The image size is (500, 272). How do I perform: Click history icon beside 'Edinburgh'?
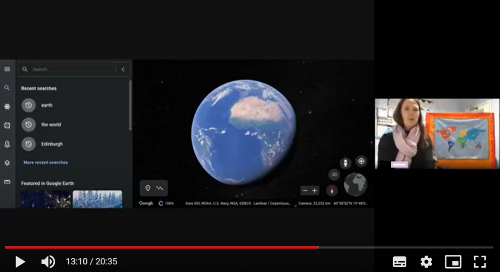[28, 144]
